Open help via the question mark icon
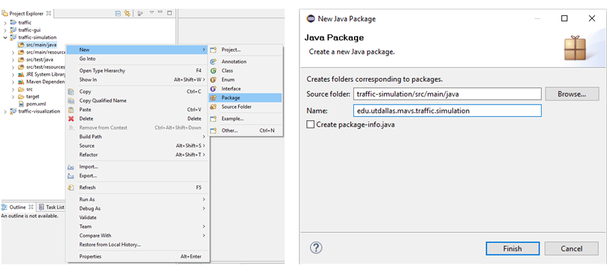The width and height of the screenshot is (607, 265). (x=316, y=248)
